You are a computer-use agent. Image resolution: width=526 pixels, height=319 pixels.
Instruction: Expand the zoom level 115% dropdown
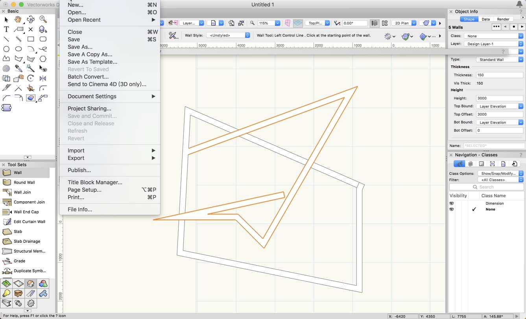(x=277, y=23)
